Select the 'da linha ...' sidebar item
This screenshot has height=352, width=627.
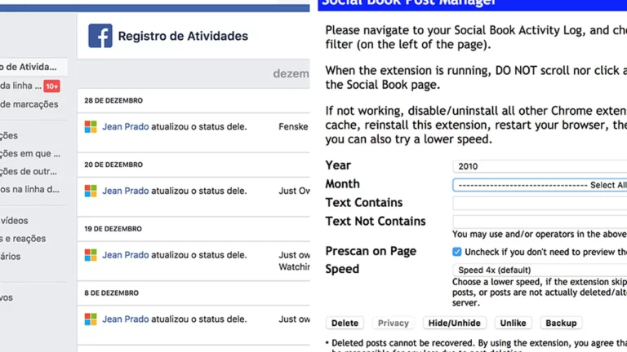click(20, 86)
